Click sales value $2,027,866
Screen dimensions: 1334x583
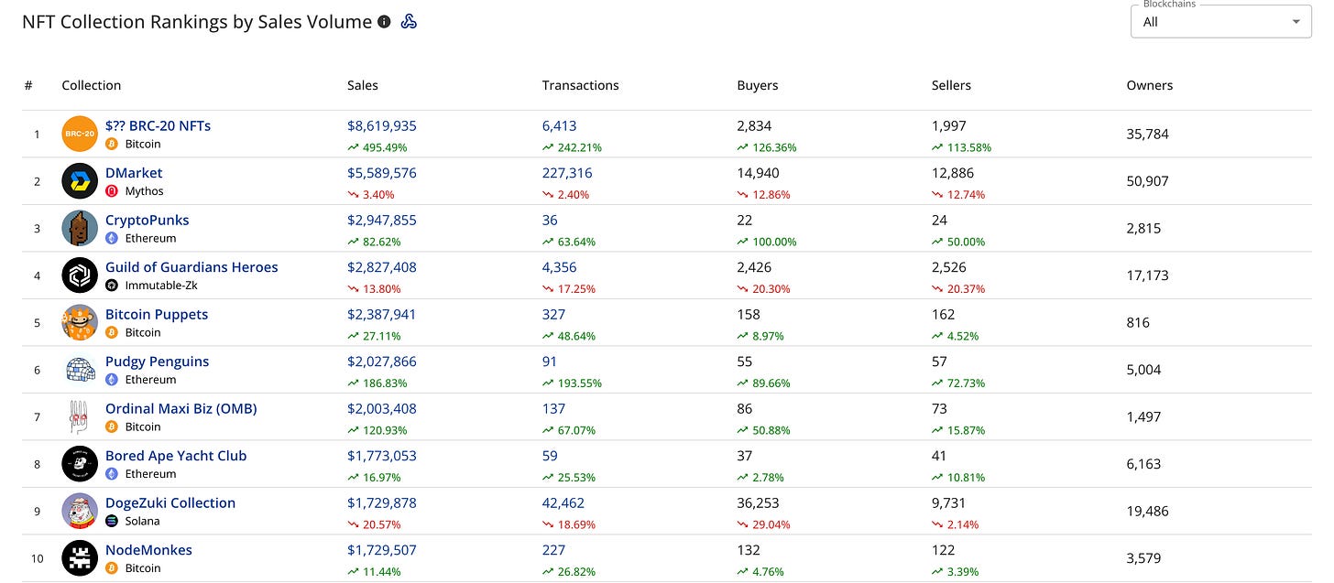382,362
